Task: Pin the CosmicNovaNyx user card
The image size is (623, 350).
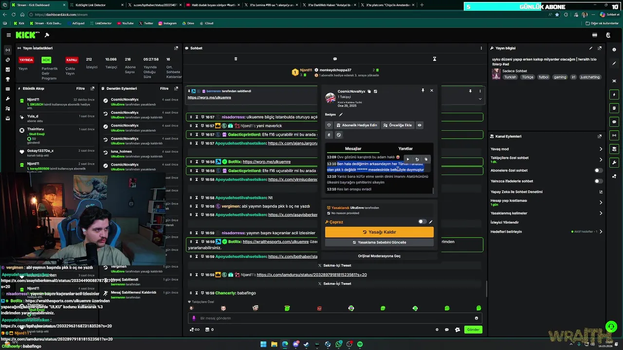Action: click(422, 90)
